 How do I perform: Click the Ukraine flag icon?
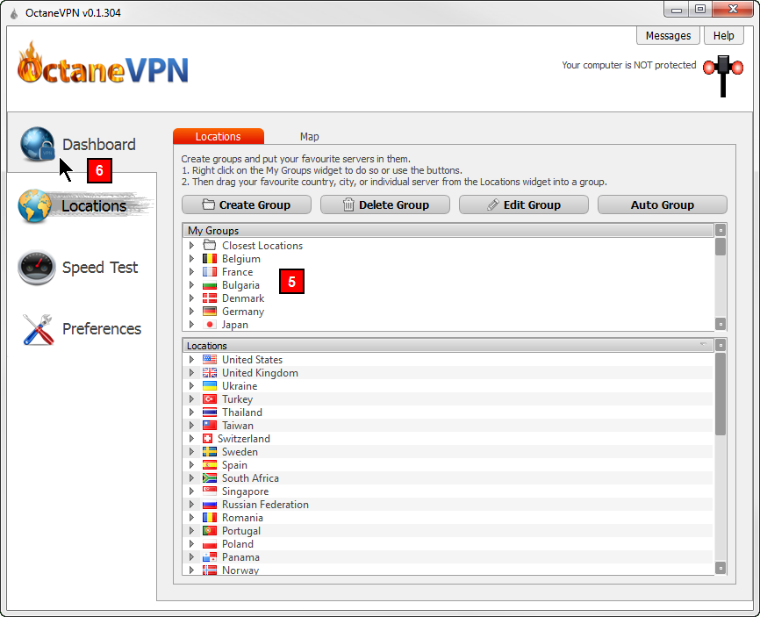click(210, 386)
